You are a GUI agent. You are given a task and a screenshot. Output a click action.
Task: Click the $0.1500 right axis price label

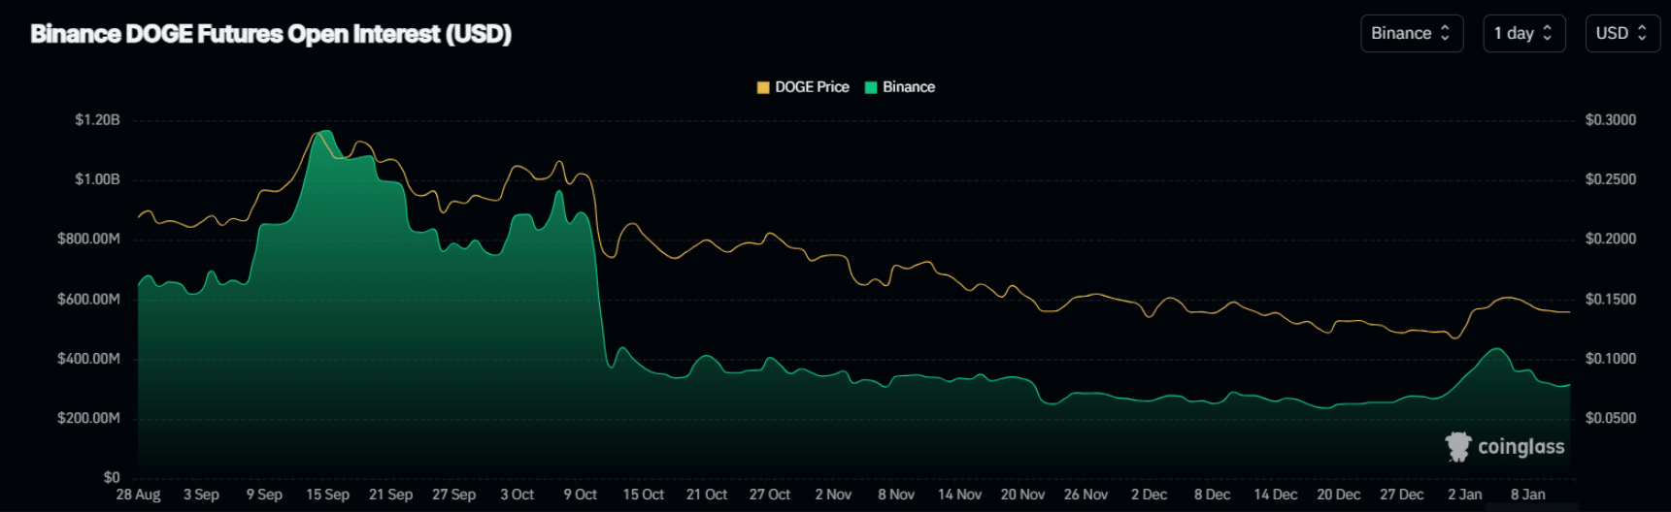[x=1610, y=300]
